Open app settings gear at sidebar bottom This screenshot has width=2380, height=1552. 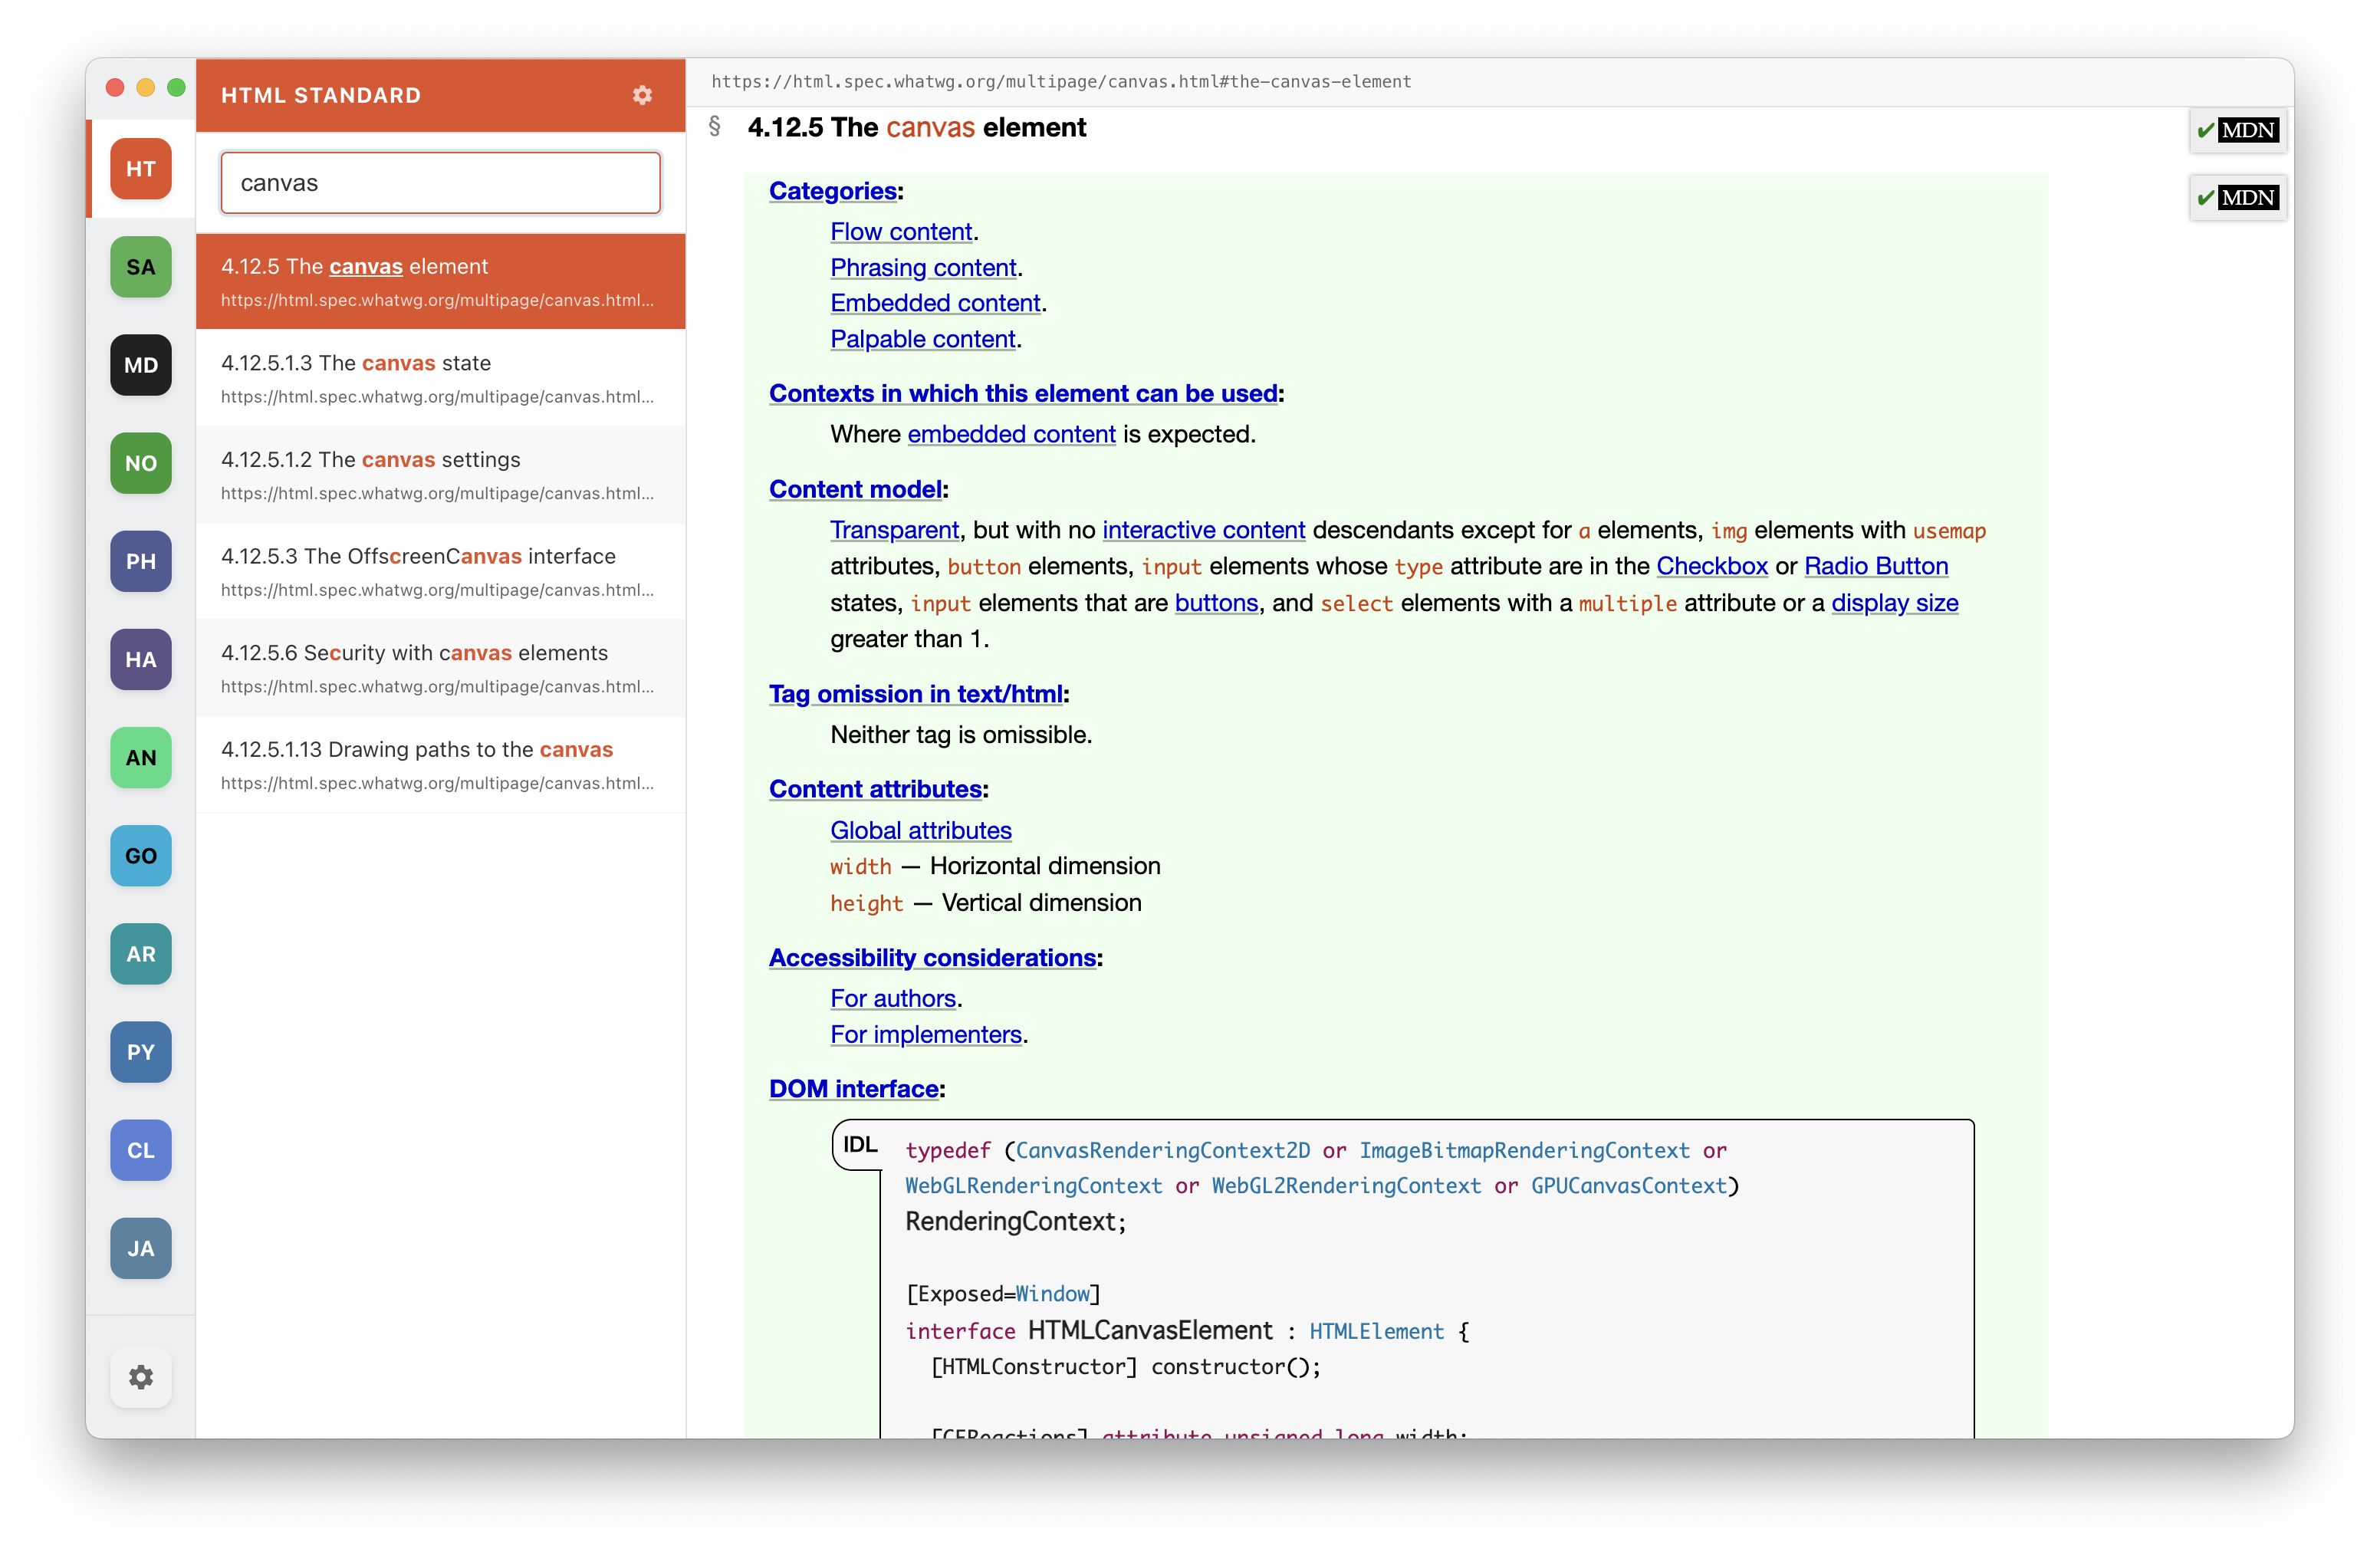(140, 1377)
